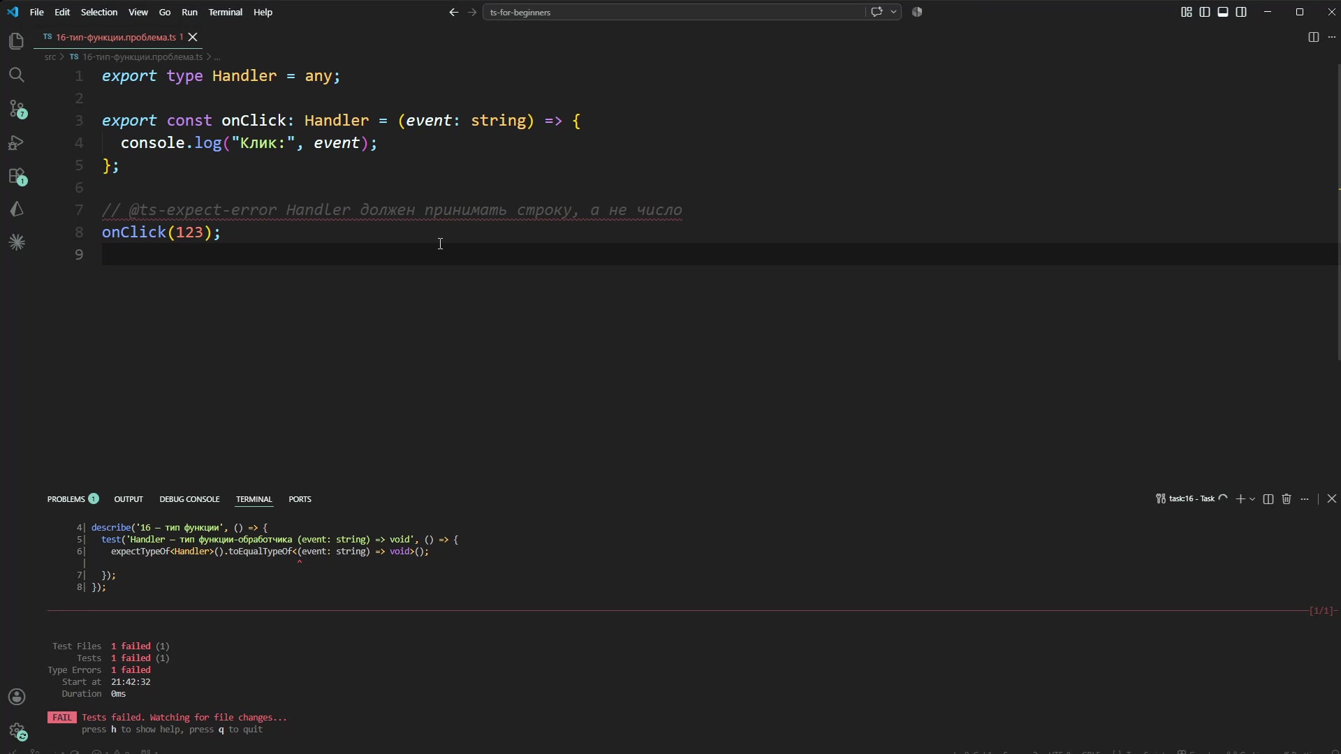Open the Terminal menu in menu bar
This screenshot has width=1341, height=754.
tap(225, 12)
